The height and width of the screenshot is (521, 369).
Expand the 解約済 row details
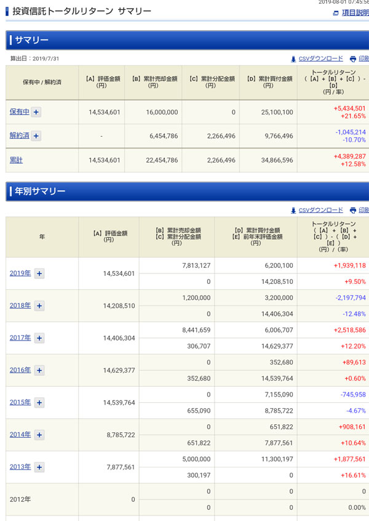click(36, 135)
